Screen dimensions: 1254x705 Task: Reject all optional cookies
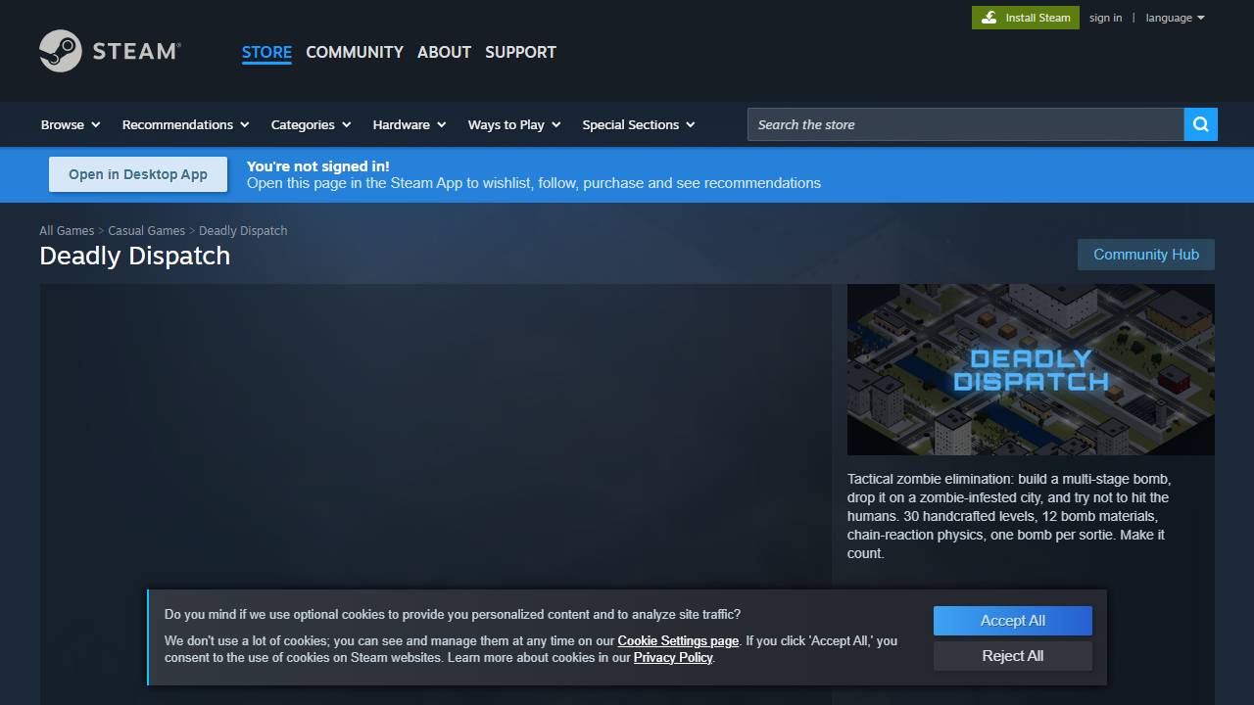(x=1013, y=656)
